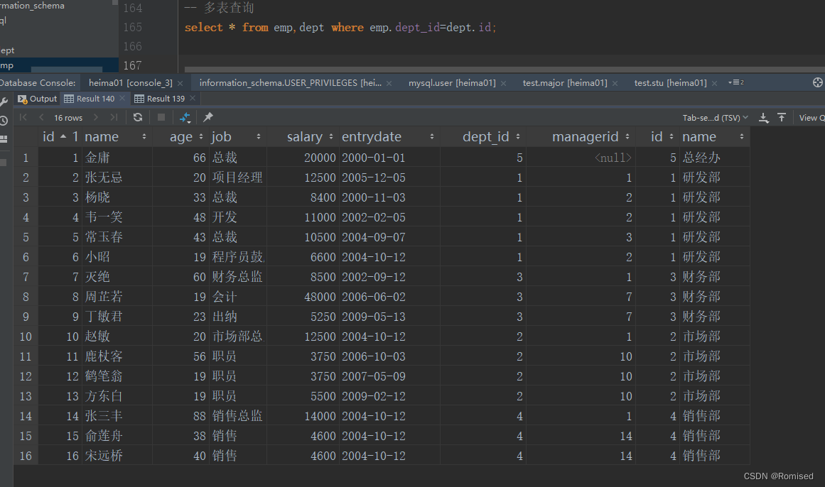Screen dimensions: 825x487
Task: Jump to the last results page
Action: [114, 117]
